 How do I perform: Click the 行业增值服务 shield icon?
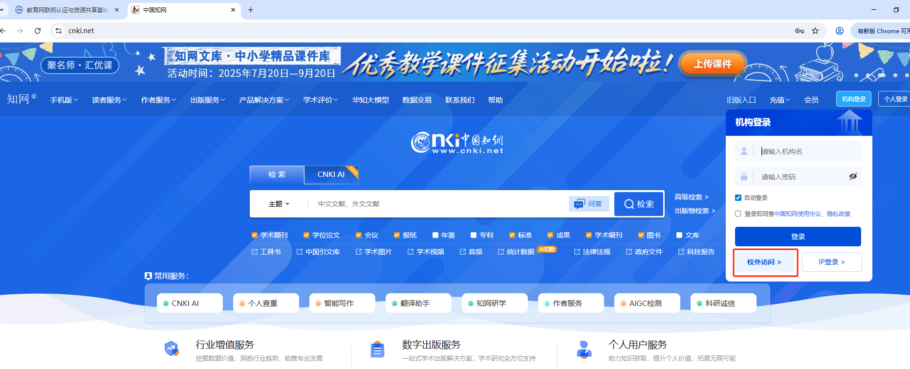(172, 349)
